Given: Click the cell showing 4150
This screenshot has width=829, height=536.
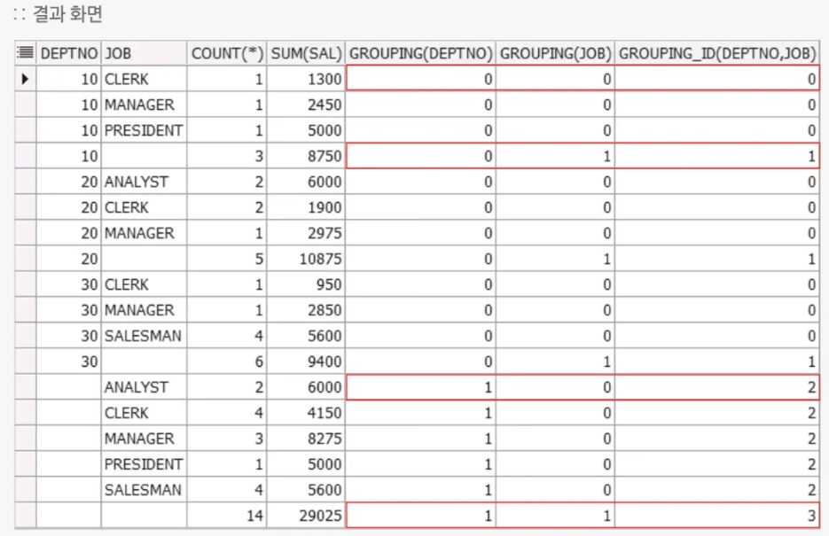Looking at the screenshot, I should tap(306, 413).
